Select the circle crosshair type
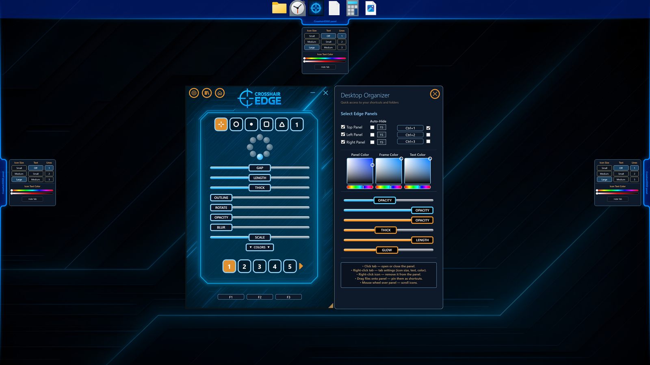Screen dimensions: 650x365 pyautogui.click(x=236, y=125)
